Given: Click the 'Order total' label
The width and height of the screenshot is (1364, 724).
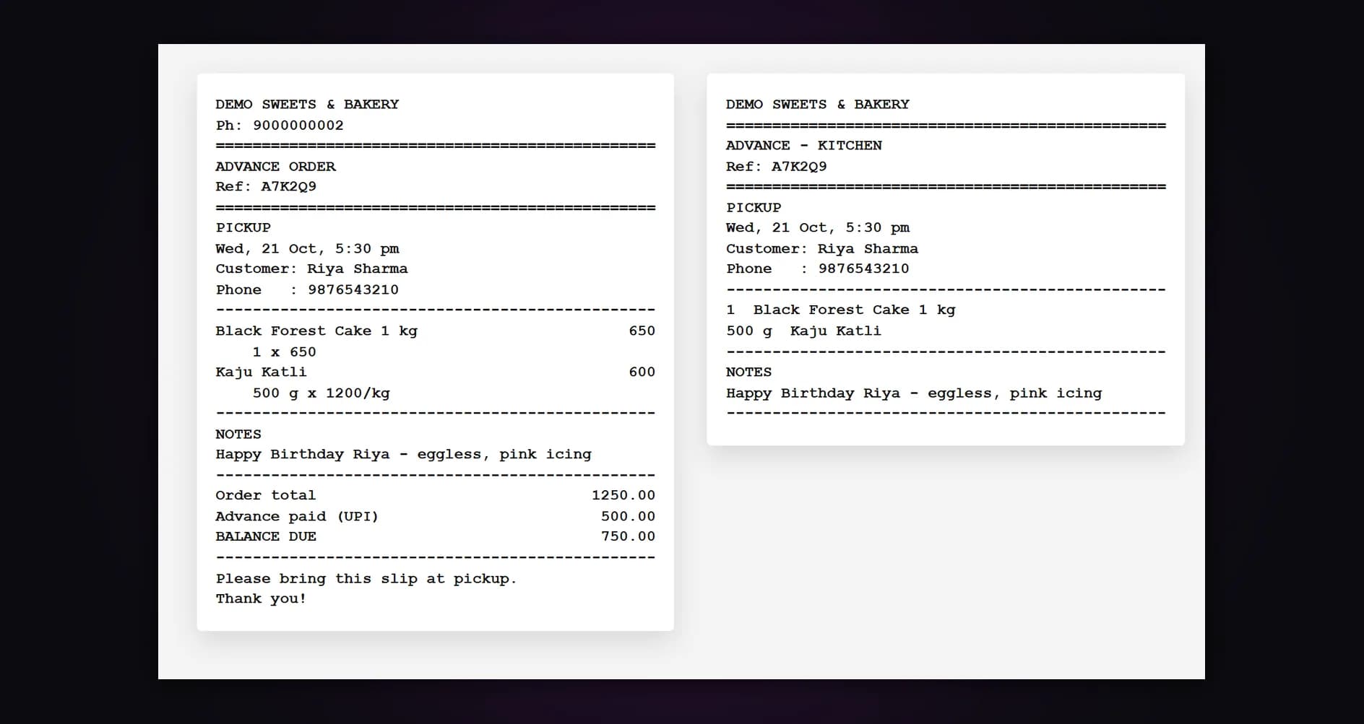Looking at the screenshot, I should [265, 495].
